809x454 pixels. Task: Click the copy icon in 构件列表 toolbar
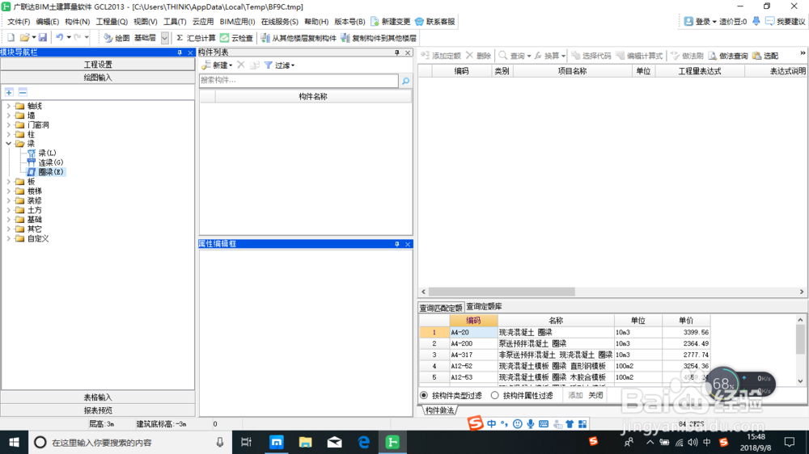tap(254, 65)
